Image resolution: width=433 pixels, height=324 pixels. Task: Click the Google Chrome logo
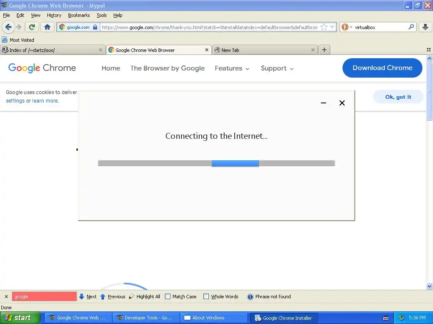[x=42, y=68]
